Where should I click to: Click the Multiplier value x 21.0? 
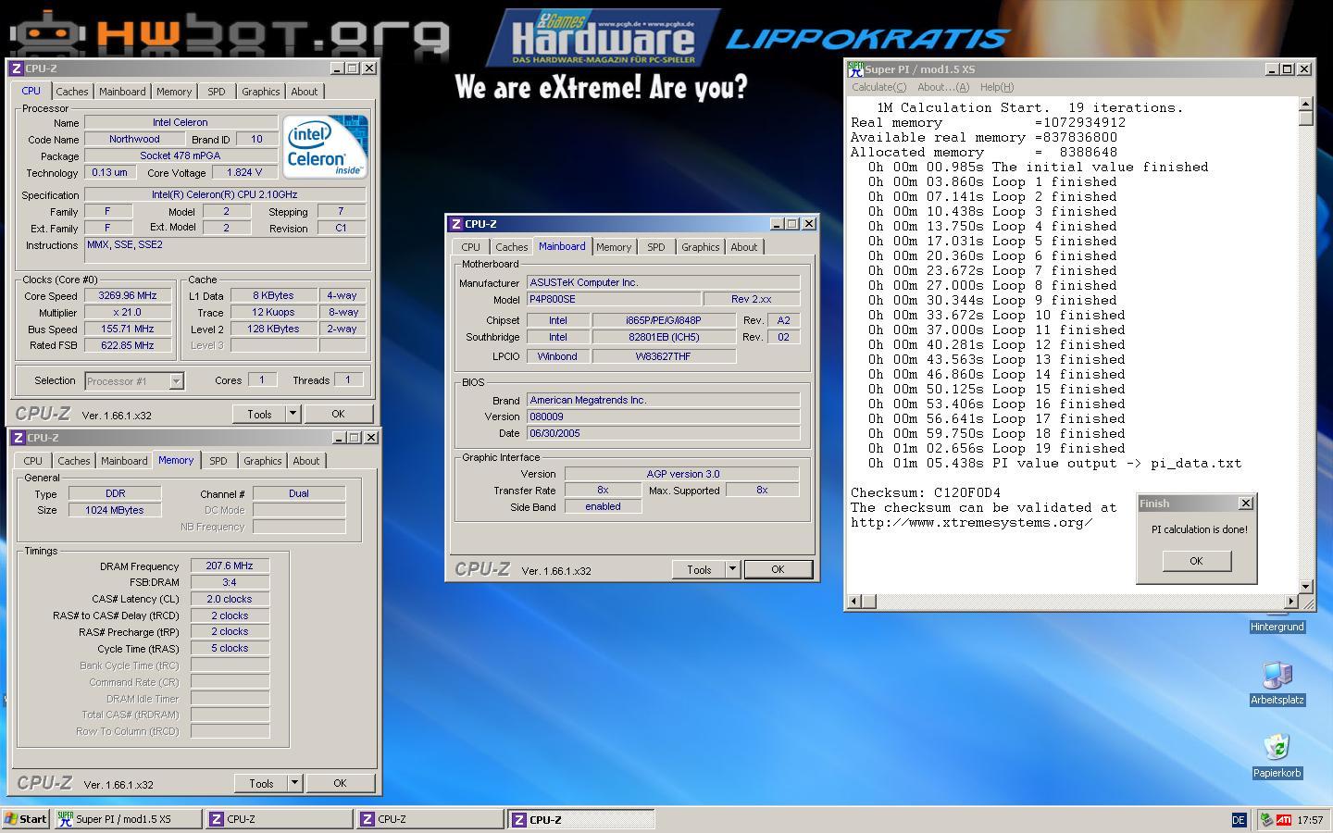tap(128, 313)
